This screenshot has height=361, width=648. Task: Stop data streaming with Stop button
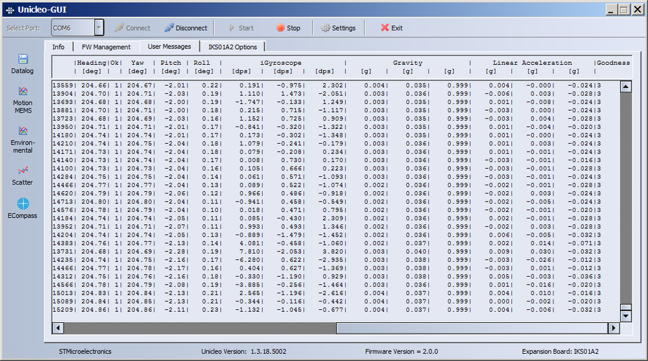click(x=289, y=28)
